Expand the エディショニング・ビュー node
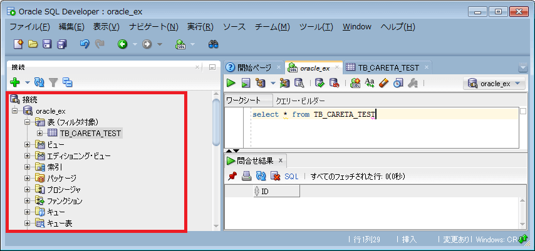The width and height of the screenshot is (535, 251). pyautogui.click(x=28, y=155)
